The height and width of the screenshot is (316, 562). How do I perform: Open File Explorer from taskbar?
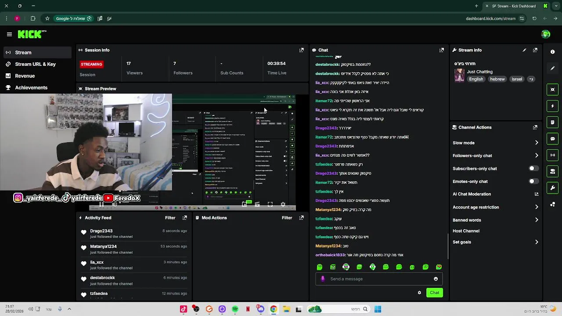click(286, 309)
